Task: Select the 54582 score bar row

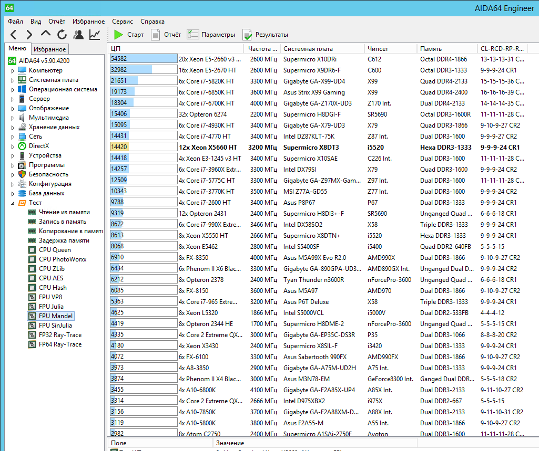Action: pos(144,59)
